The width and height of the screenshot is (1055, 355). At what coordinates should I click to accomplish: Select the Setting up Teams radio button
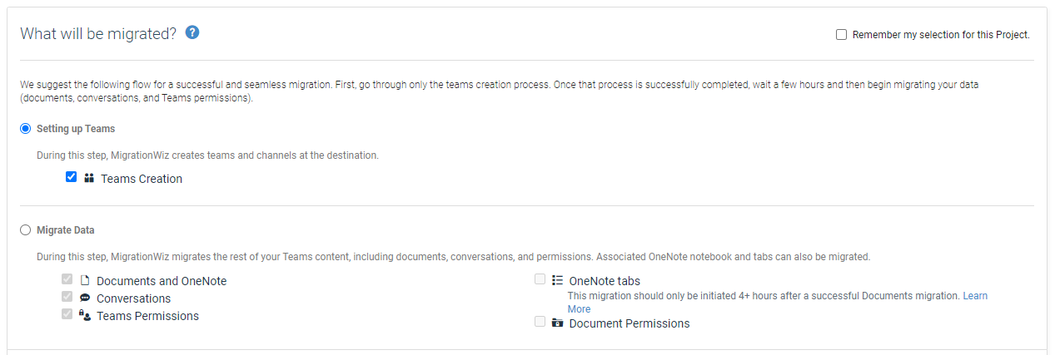point(26,129)
